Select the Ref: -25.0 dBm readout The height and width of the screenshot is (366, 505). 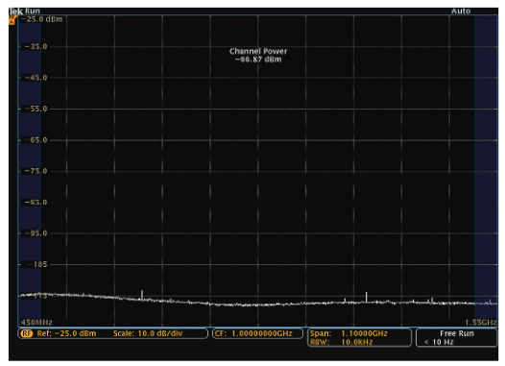coord(66,333)
